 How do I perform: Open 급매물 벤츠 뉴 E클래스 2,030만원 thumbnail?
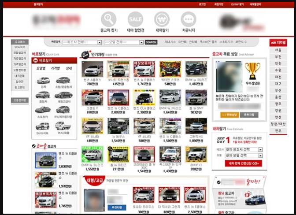pos(45,160)
